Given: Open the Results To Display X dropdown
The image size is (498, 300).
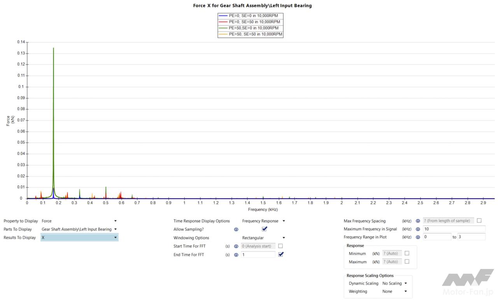Looking at the screenshot, I should pyautogui.click(x=79, y=238).
